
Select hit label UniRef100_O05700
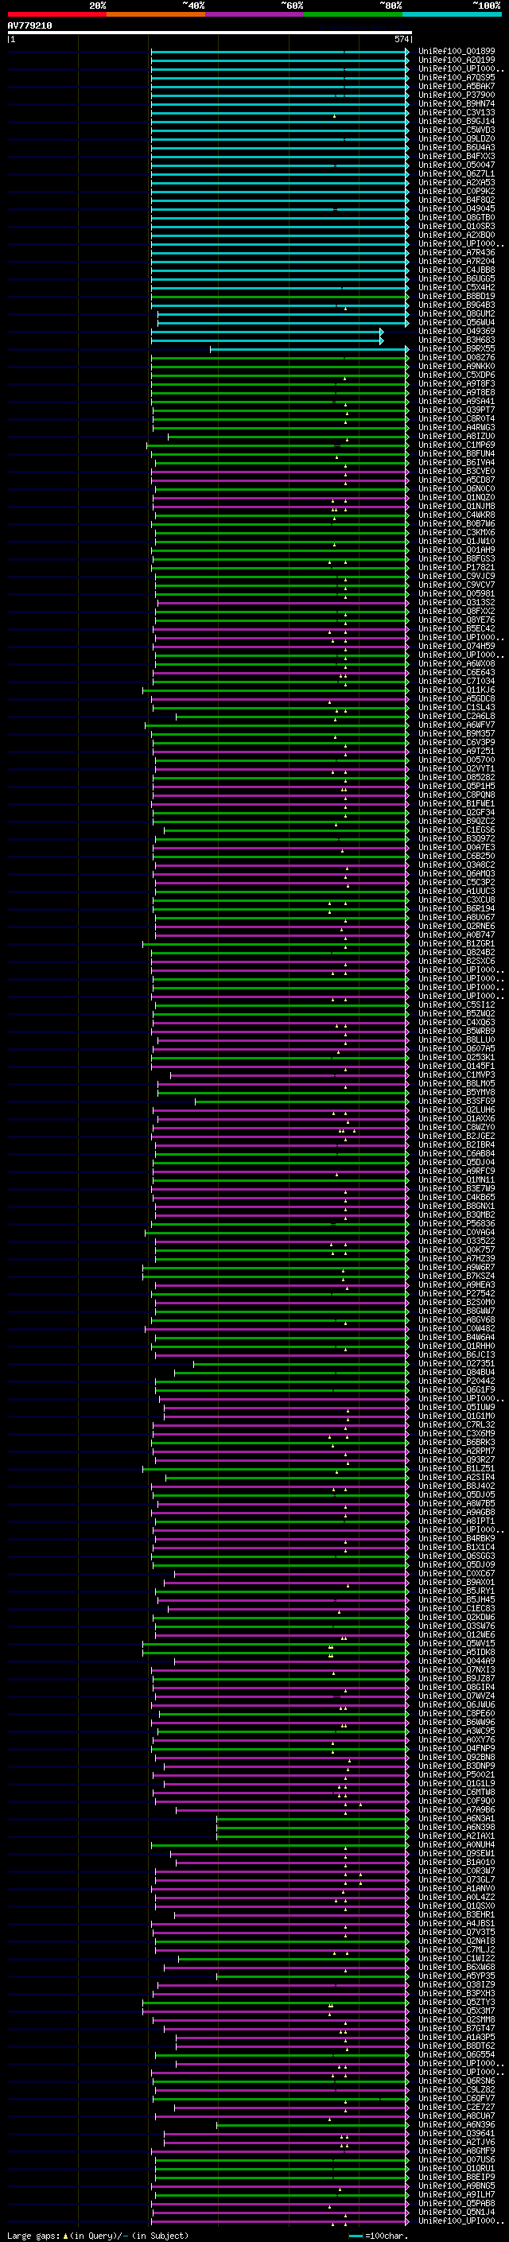click(457, 760)
